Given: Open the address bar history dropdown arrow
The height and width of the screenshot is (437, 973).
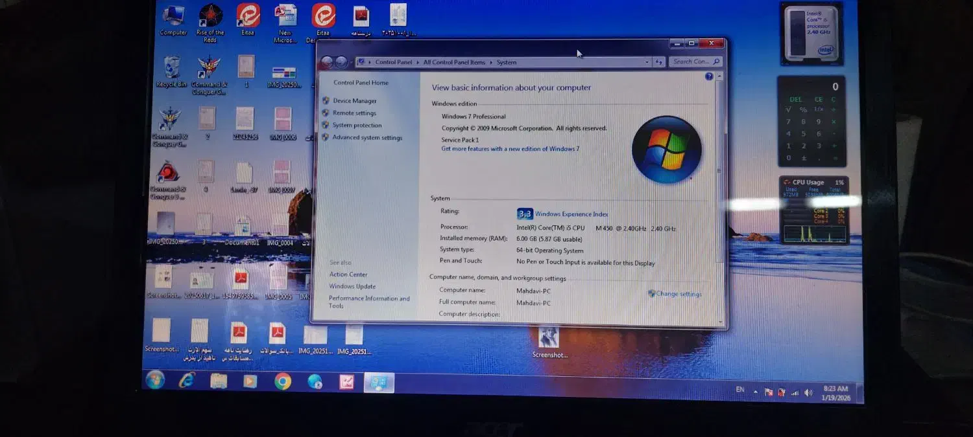Looking at the screenshot, I should 647,62.
